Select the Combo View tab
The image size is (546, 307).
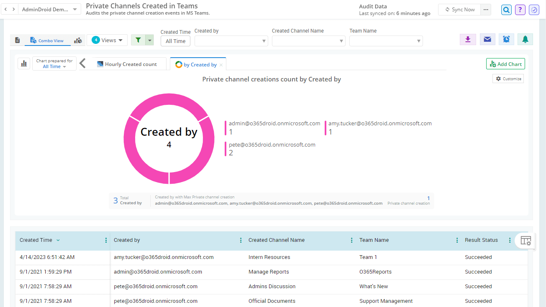coord(47,41)
